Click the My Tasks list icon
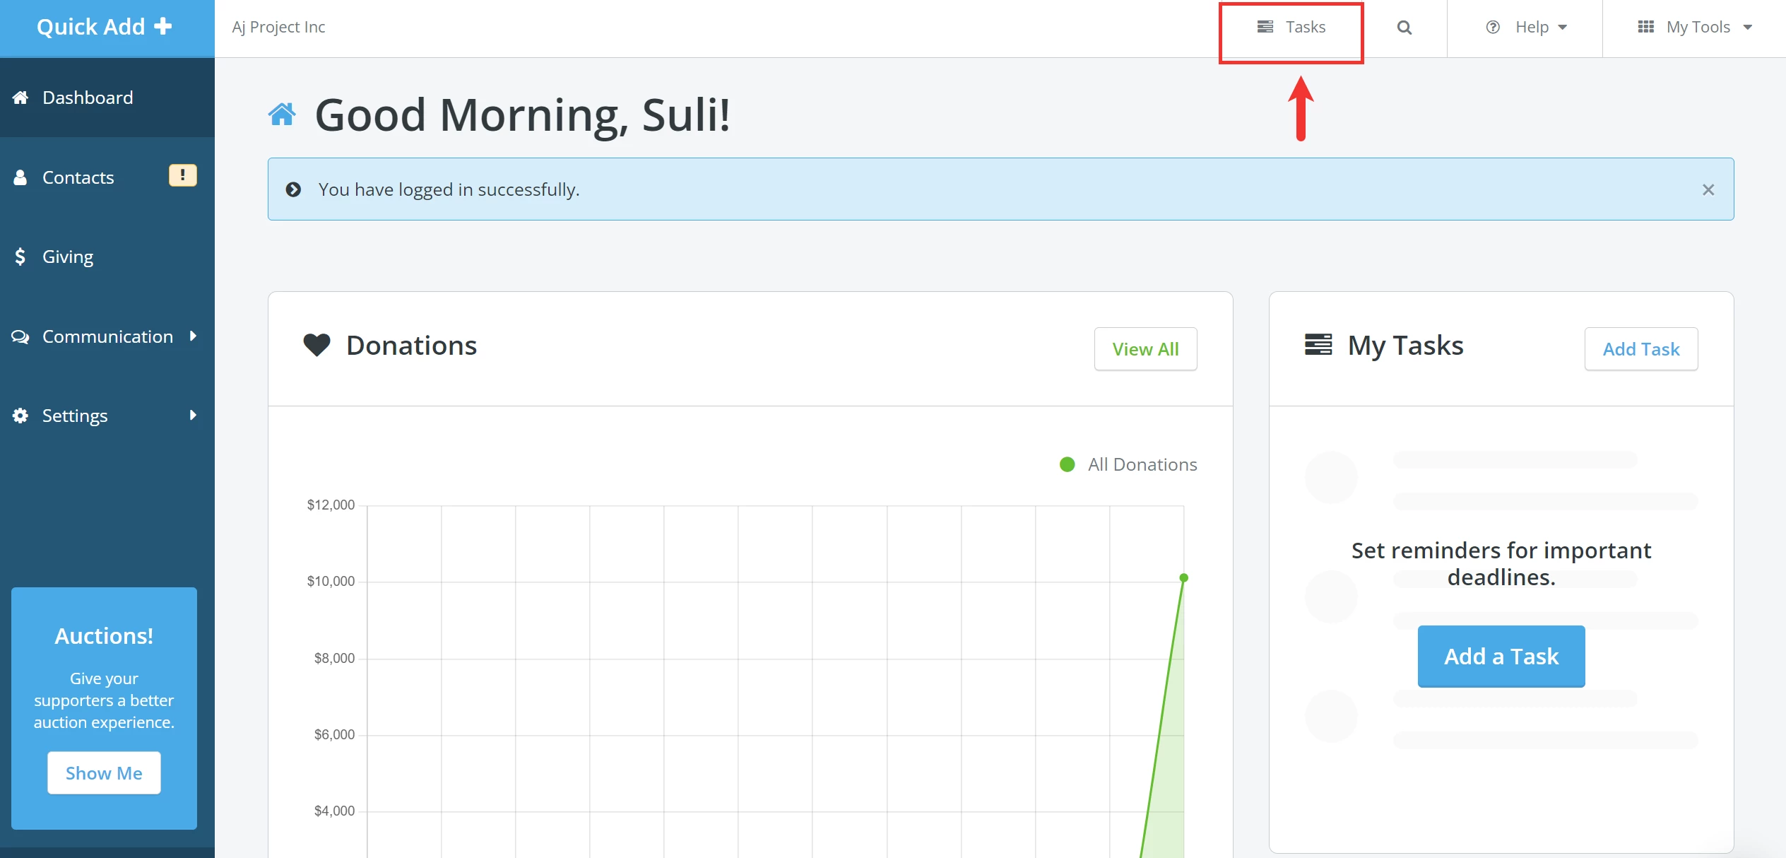 pos(1318,345)
